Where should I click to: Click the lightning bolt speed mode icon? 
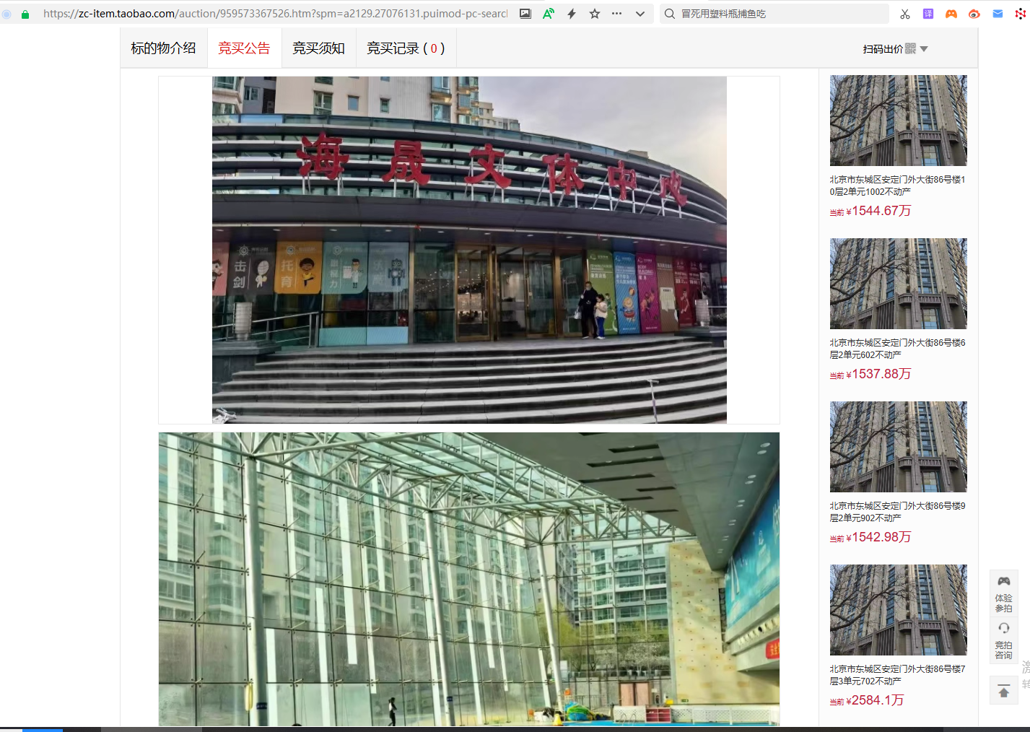click(x=572, y=14)
